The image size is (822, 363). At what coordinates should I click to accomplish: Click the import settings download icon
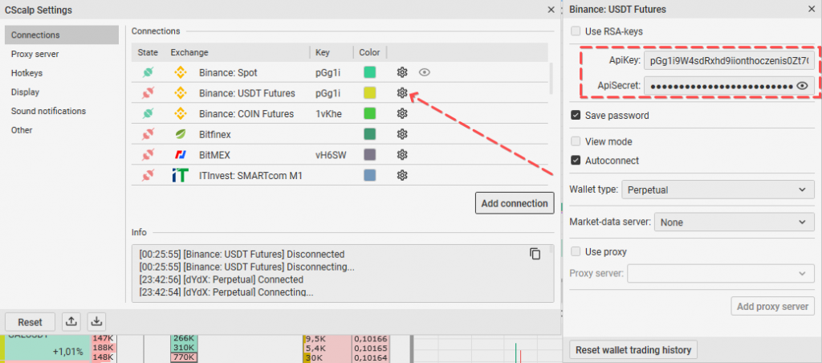pos(96,321)
